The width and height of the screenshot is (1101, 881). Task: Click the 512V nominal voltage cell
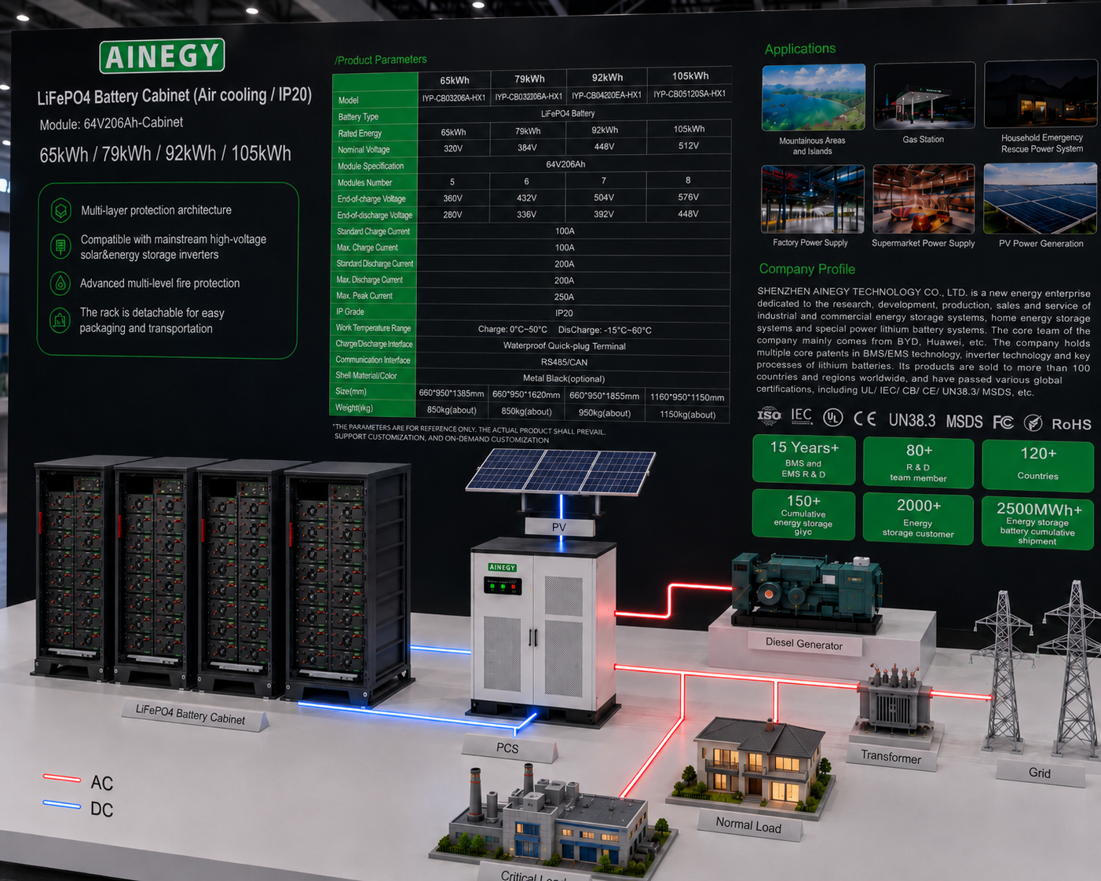688,145
